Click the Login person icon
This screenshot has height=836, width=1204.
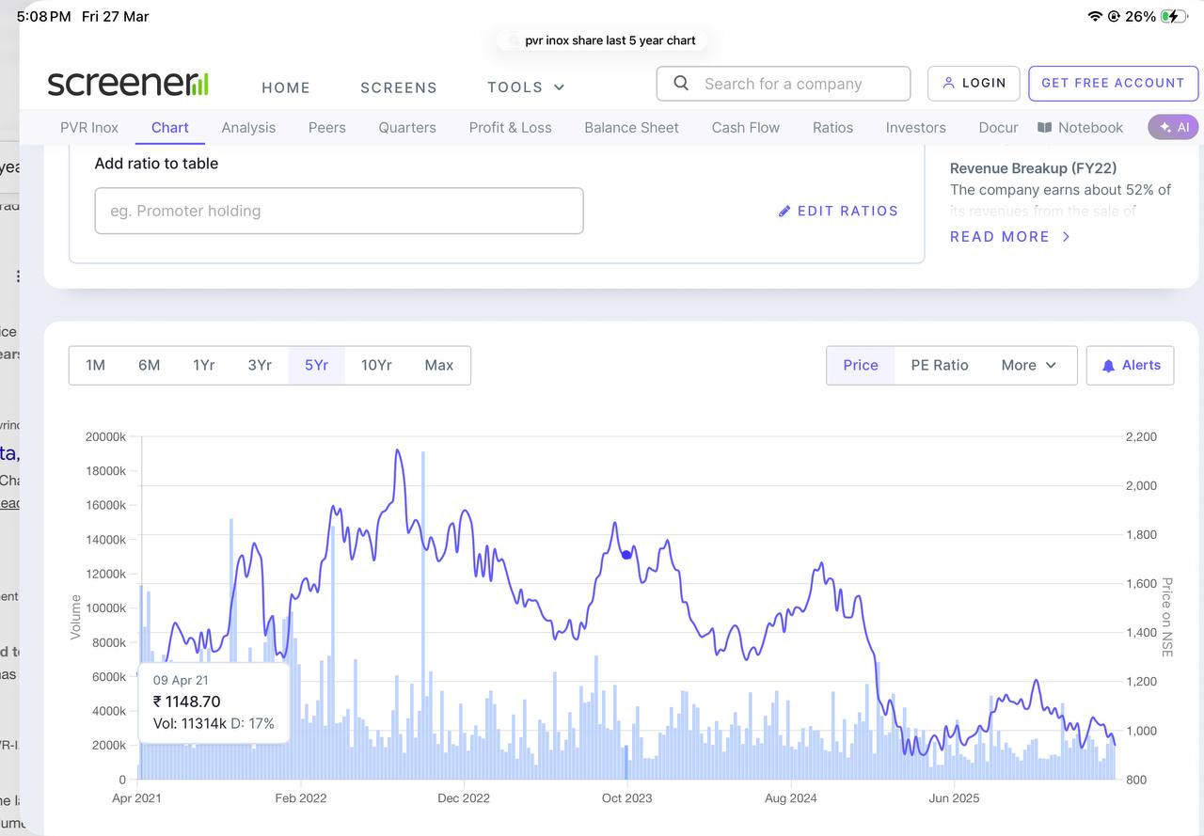(948, 83)
